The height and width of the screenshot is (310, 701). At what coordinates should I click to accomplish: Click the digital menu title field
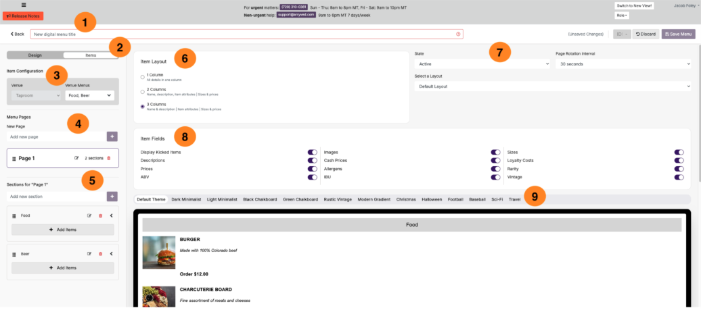[244, 34]
